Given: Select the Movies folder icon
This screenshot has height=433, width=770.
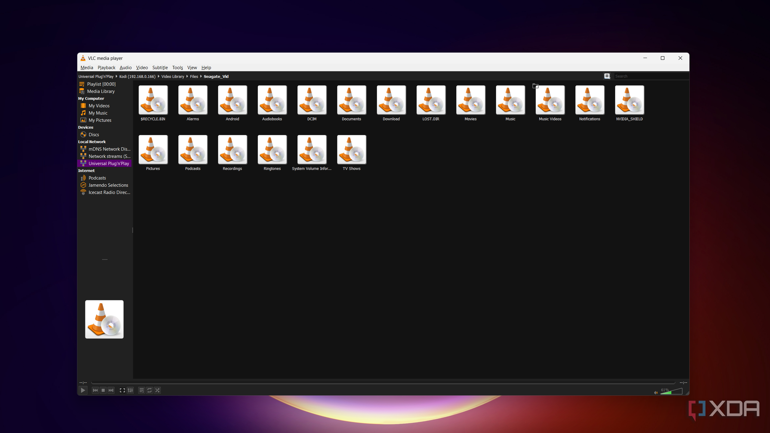Looking at the screenshot, I should point(471,100).
